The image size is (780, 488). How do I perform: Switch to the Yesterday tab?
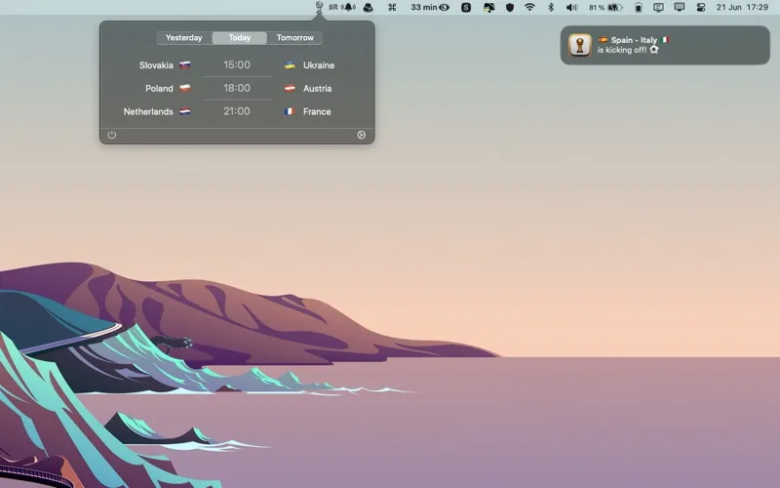184,38
